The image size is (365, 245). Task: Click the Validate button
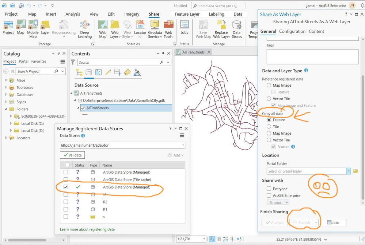tap(72, 155)
